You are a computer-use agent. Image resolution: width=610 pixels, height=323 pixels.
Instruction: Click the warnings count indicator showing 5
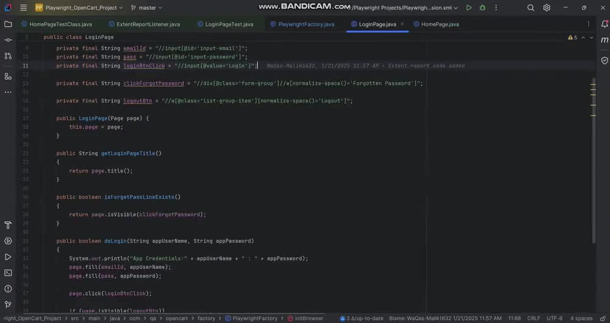572,38
